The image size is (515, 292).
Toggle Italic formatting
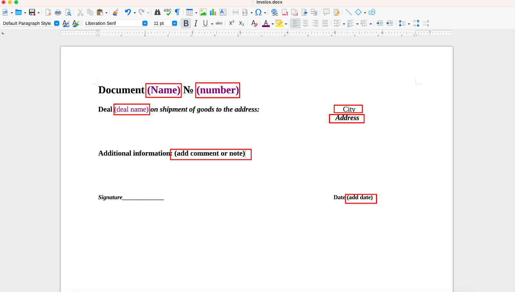[195, 24]
